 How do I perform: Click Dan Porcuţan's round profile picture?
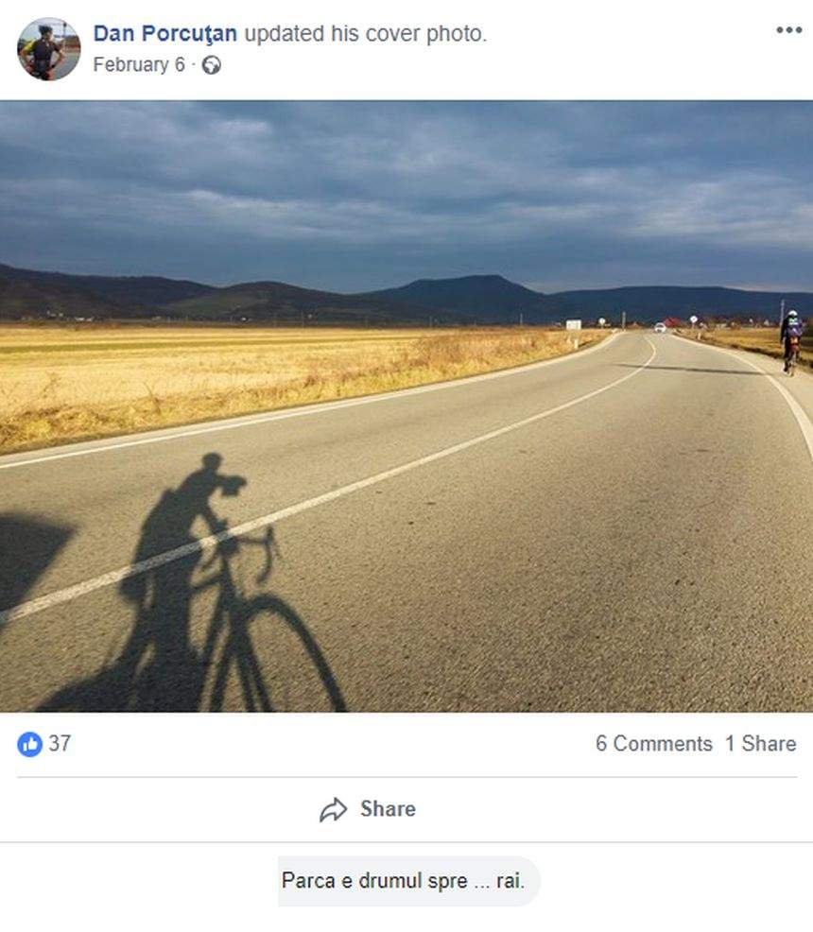tap(49, 49)
